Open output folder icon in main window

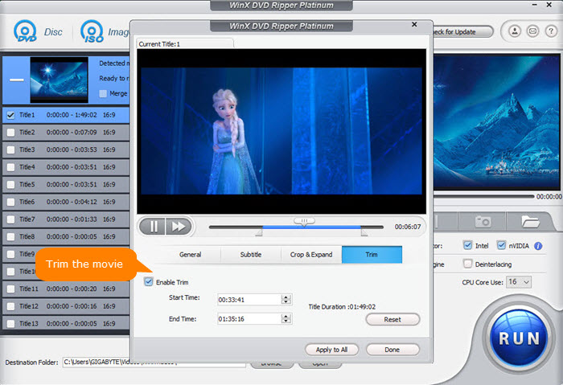coord(530,222)
